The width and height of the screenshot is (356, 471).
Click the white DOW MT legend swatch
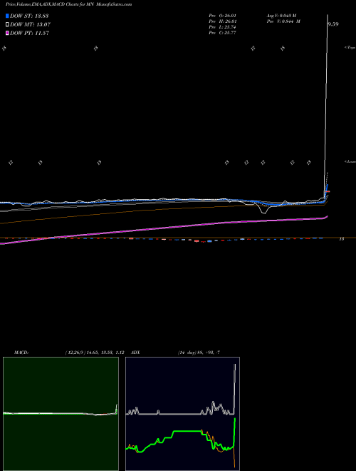click(x=7, y=25)
